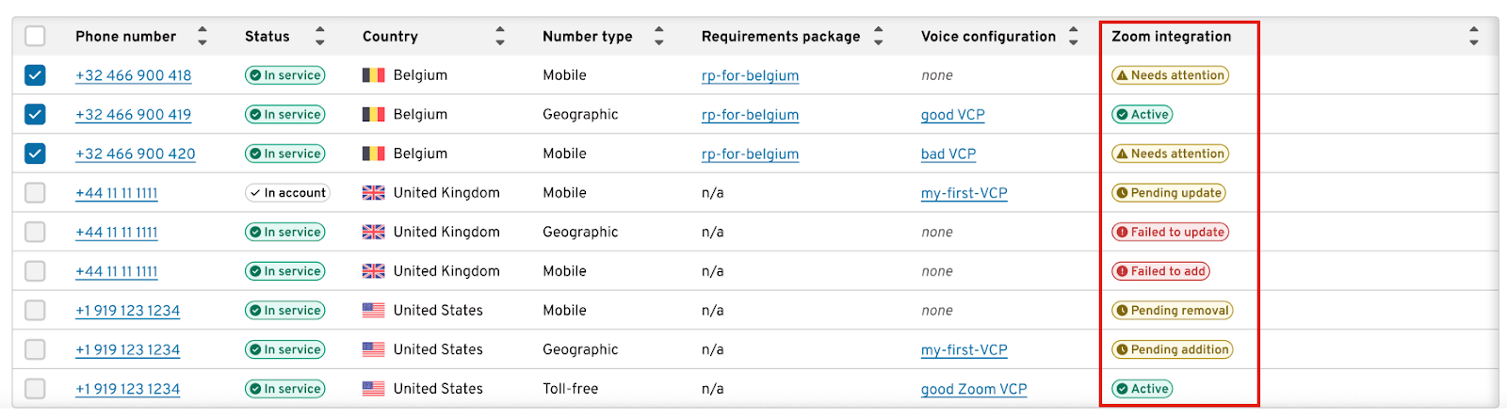Click the Active badge in the Toll-free row

tap(1142, 389)
